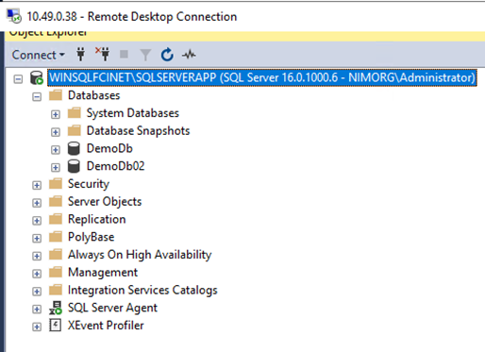Expand Integration Services Catalogs node
485x352 pixels.
(37, 291)
